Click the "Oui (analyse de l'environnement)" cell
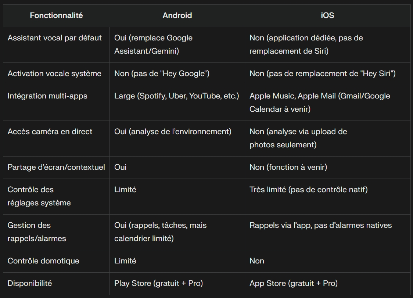 pyautogui.click(x=173, y=132)
